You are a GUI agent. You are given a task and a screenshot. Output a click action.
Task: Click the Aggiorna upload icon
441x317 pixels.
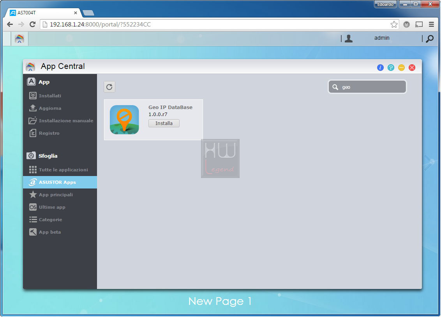(33, 108)
